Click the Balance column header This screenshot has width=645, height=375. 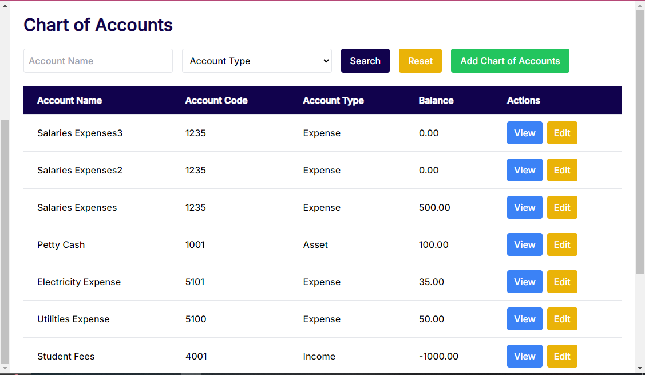tap(436, 100)
